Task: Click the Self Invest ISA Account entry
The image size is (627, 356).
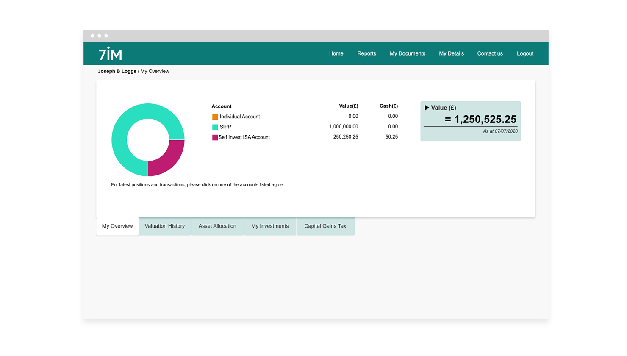Action: [244, 137]
